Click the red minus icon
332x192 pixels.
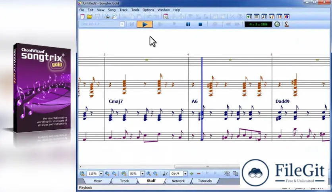199,174
